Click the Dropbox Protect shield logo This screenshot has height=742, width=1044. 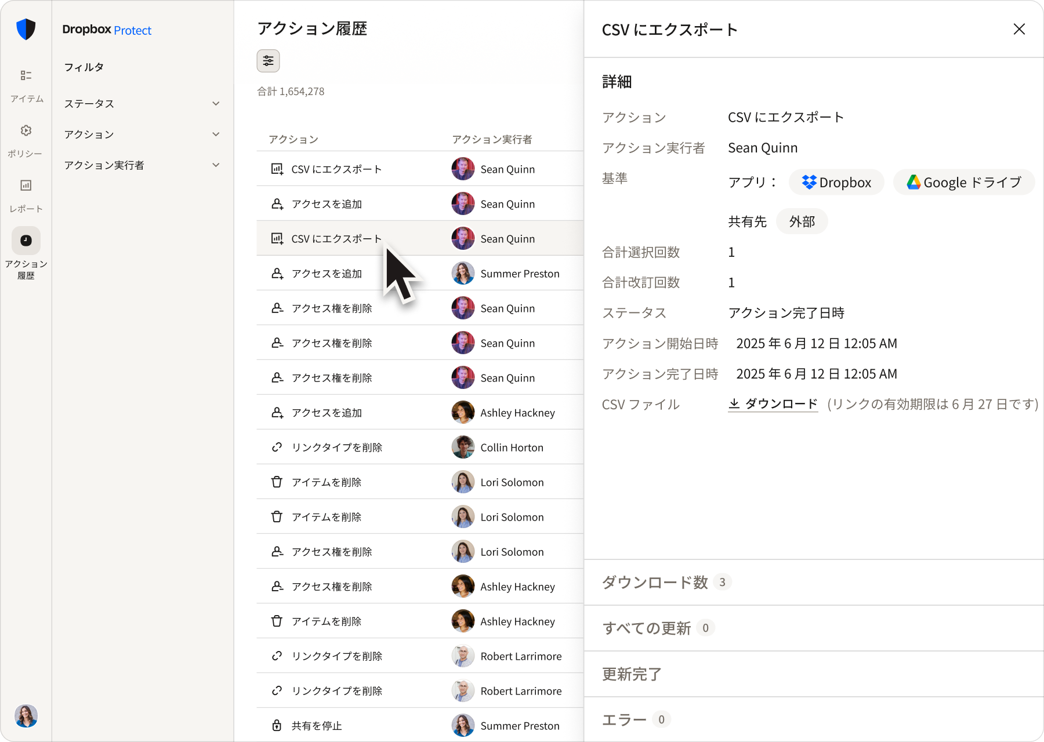coord(26,29)
